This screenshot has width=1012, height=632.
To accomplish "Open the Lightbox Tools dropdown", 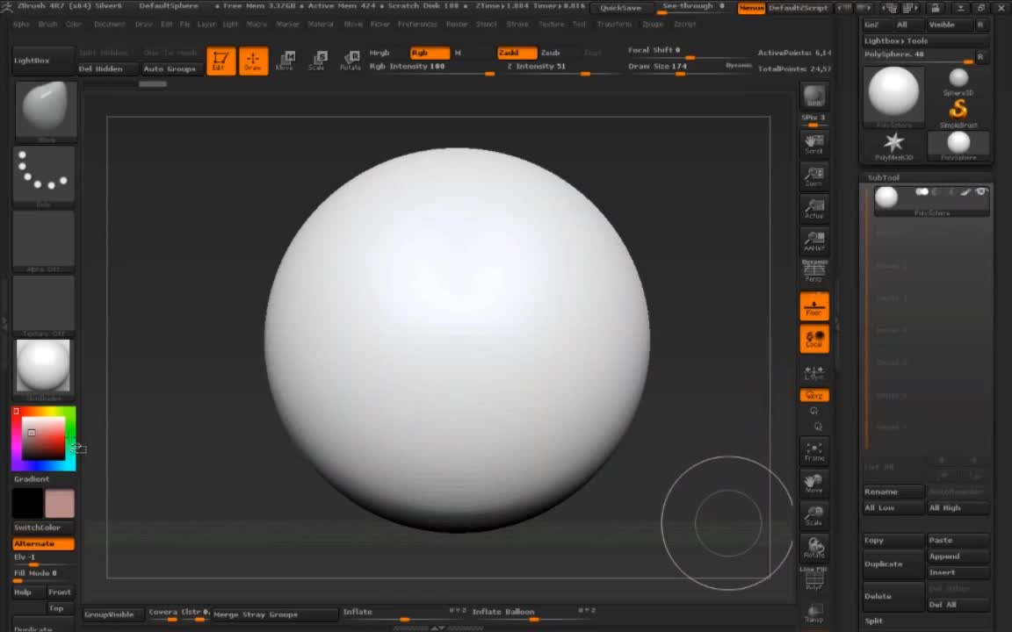I will (896, 40).
